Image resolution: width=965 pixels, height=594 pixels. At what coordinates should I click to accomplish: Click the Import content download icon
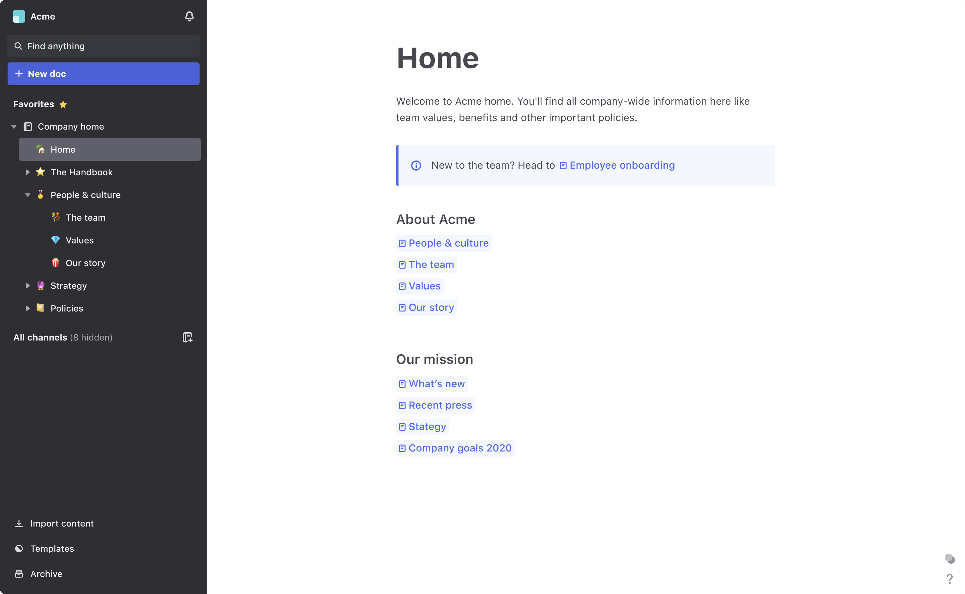(x=19, y=523)
